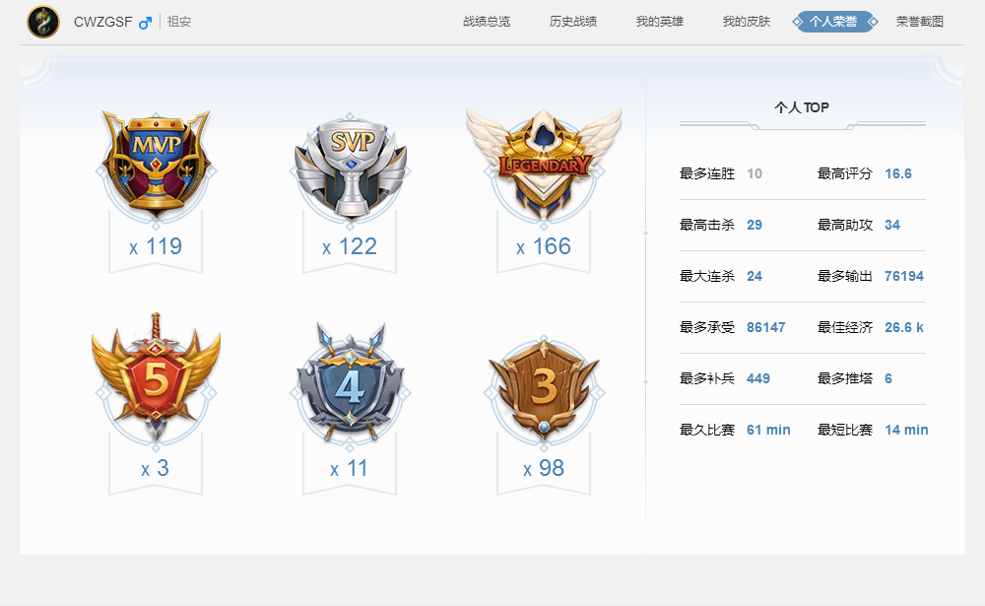
Task: Open the player avatar icon
Action: 43,22
